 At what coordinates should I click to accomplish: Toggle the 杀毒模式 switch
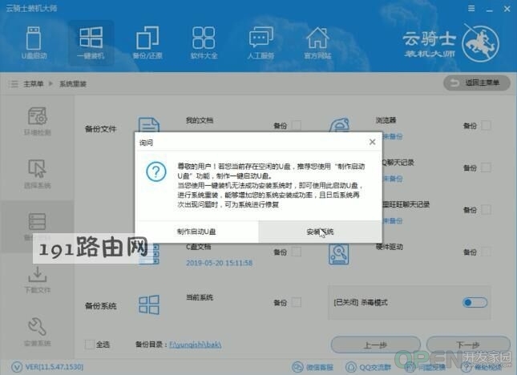(475, 302)
